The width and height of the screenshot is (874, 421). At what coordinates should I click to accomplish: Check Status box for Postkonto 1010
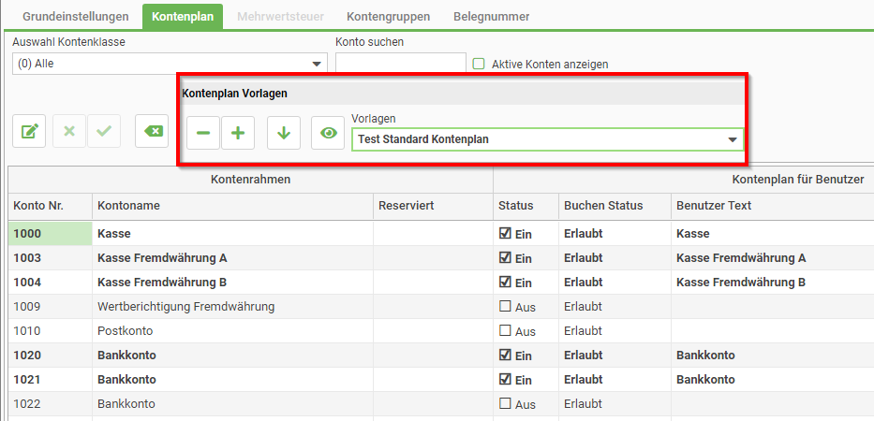(x=505, y=330)
